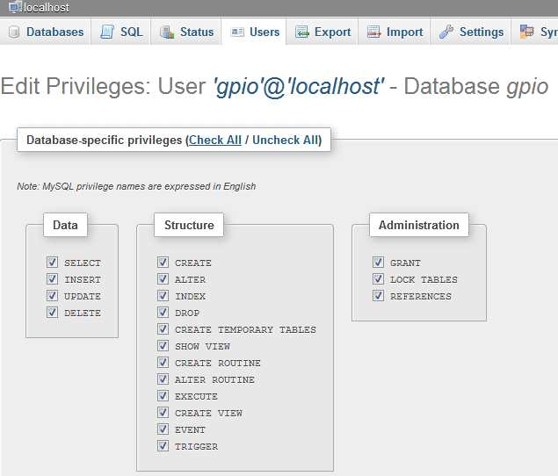Image resolution: width=558 pixels, height=476 pixels.
Task: Click the Uncheck All link
Action: [x=286, y=140]
